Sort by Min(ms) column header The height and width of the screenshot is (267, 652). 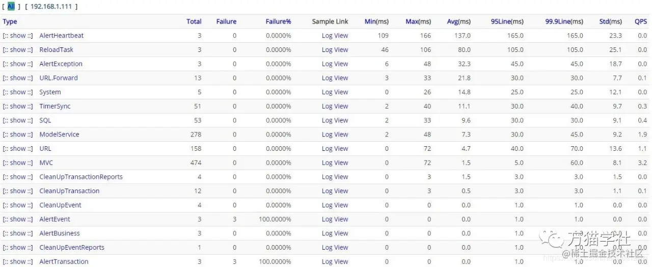376,21
